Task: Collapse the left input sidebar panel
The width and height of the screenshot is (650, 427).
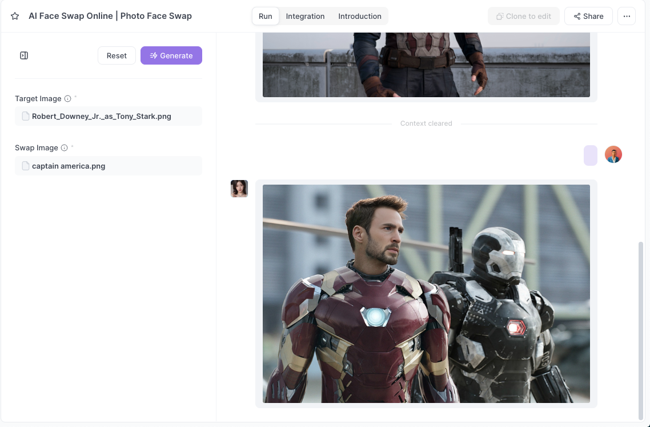Action: (x=24, y=55)
